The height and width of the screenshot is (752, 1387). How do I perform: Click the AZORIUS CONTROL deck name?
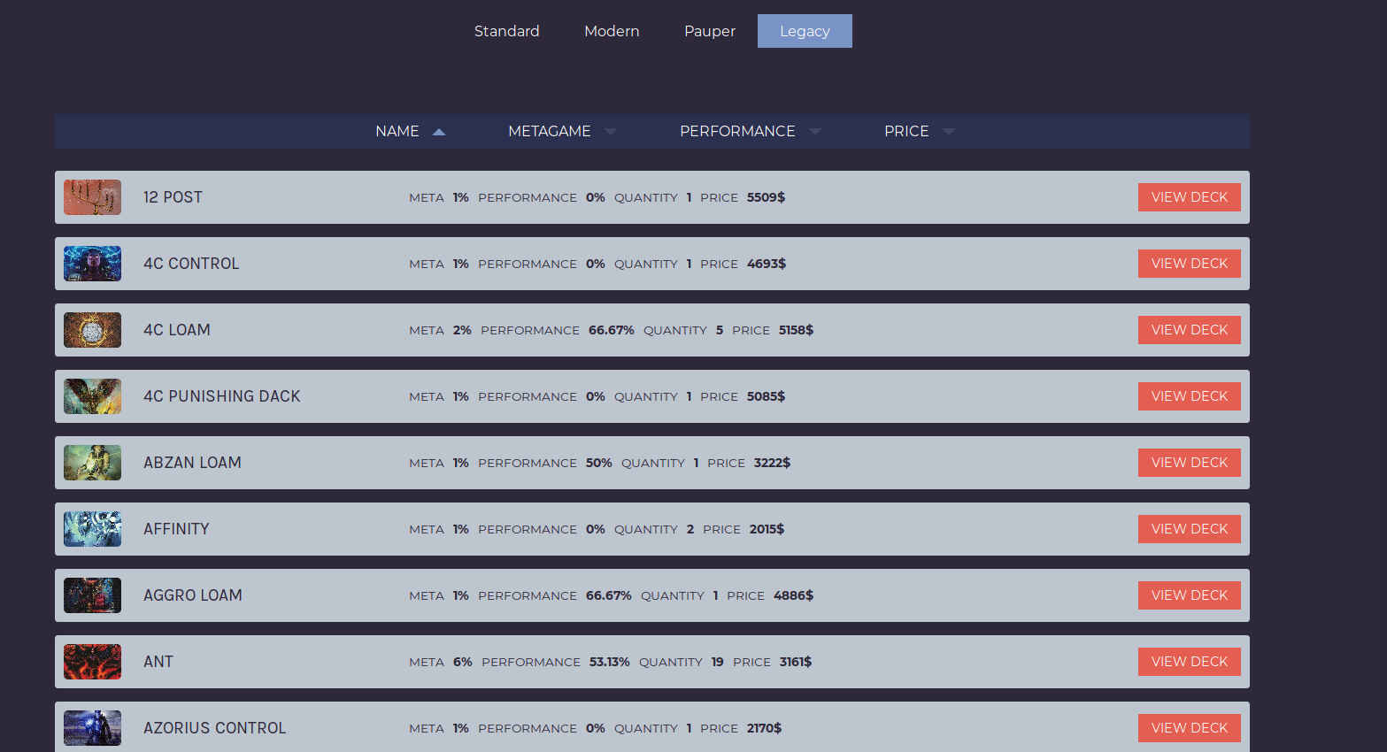click(215, 728)
